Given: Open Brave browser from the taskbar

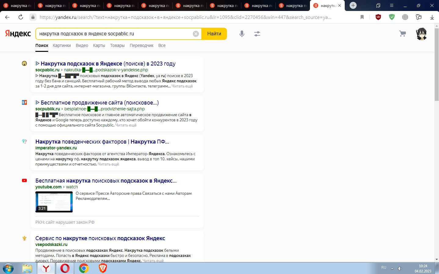Looking at the screenshot, I should 103,269.
